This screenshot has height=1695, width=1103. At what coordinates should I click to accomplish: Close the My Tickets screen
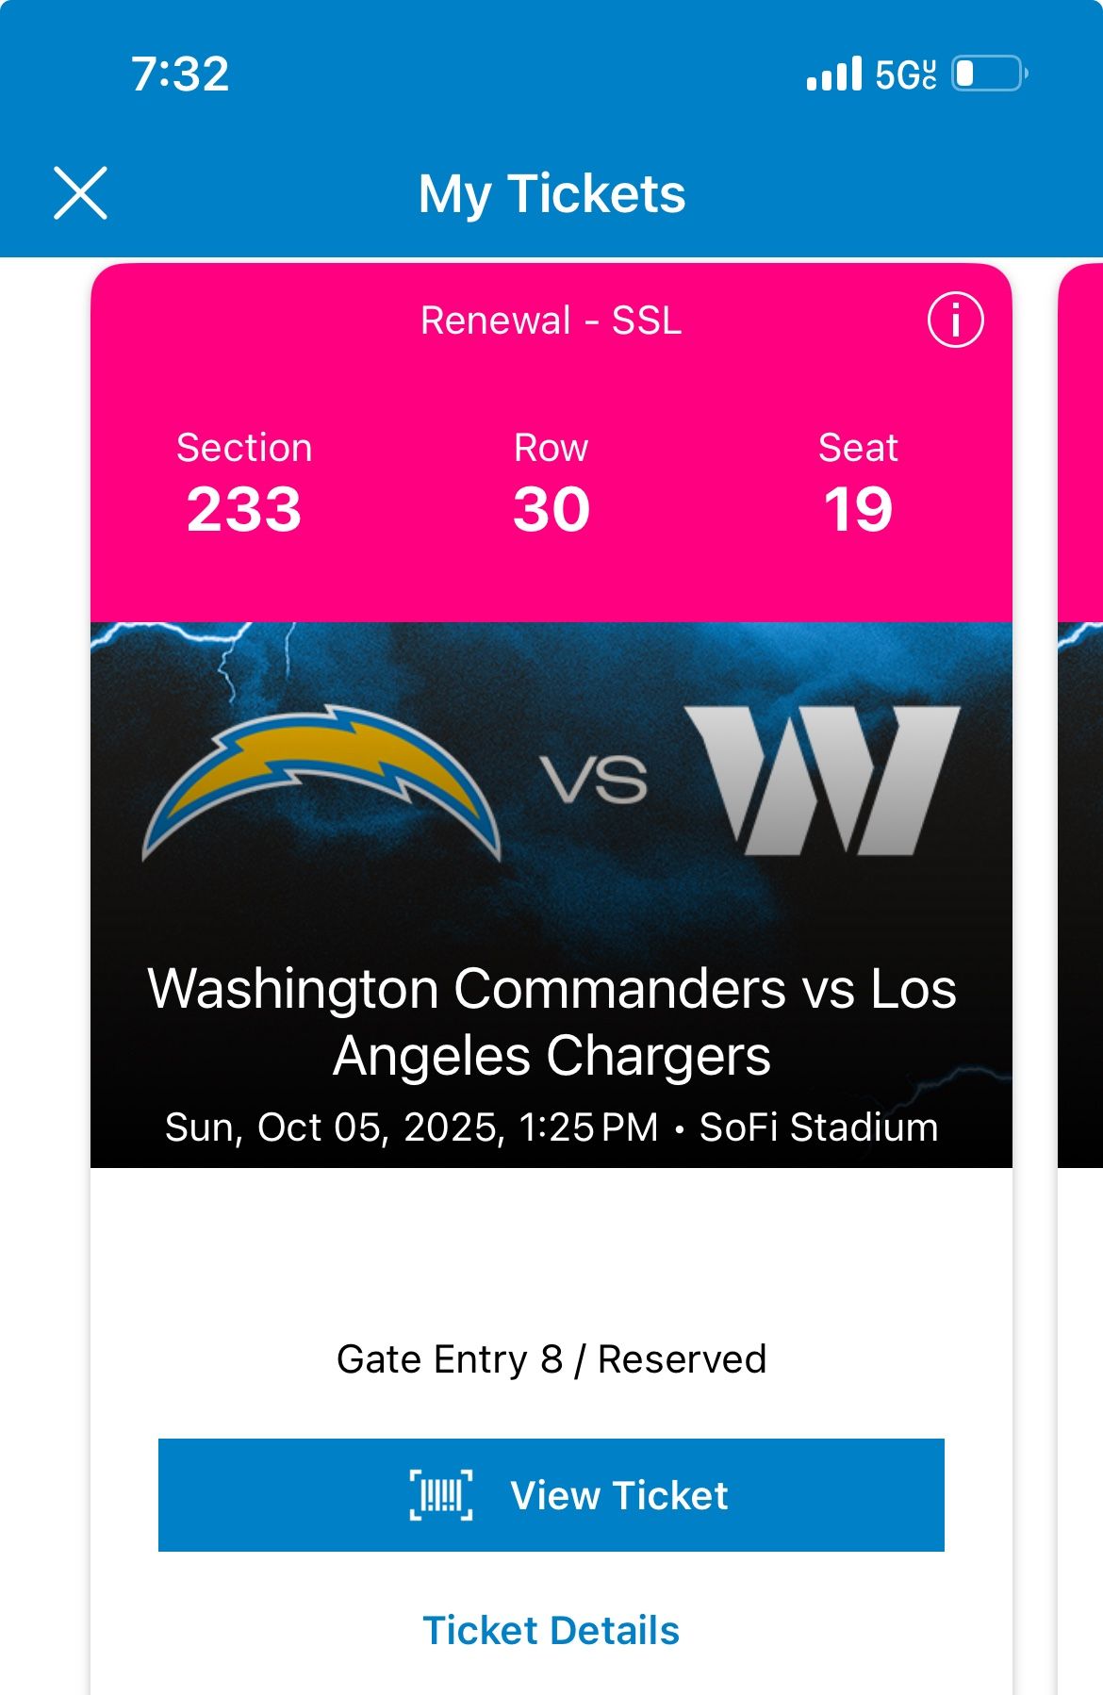[81, 193]
